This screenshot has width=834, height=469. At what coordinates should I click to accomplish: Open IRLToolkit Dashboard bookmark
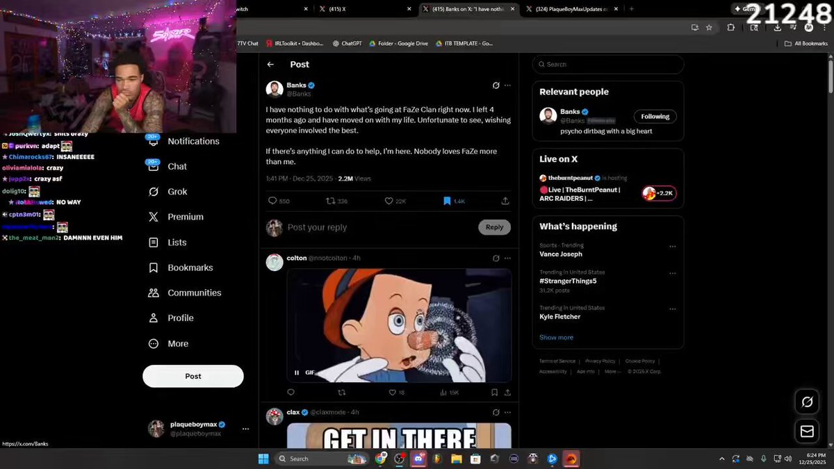295,43
